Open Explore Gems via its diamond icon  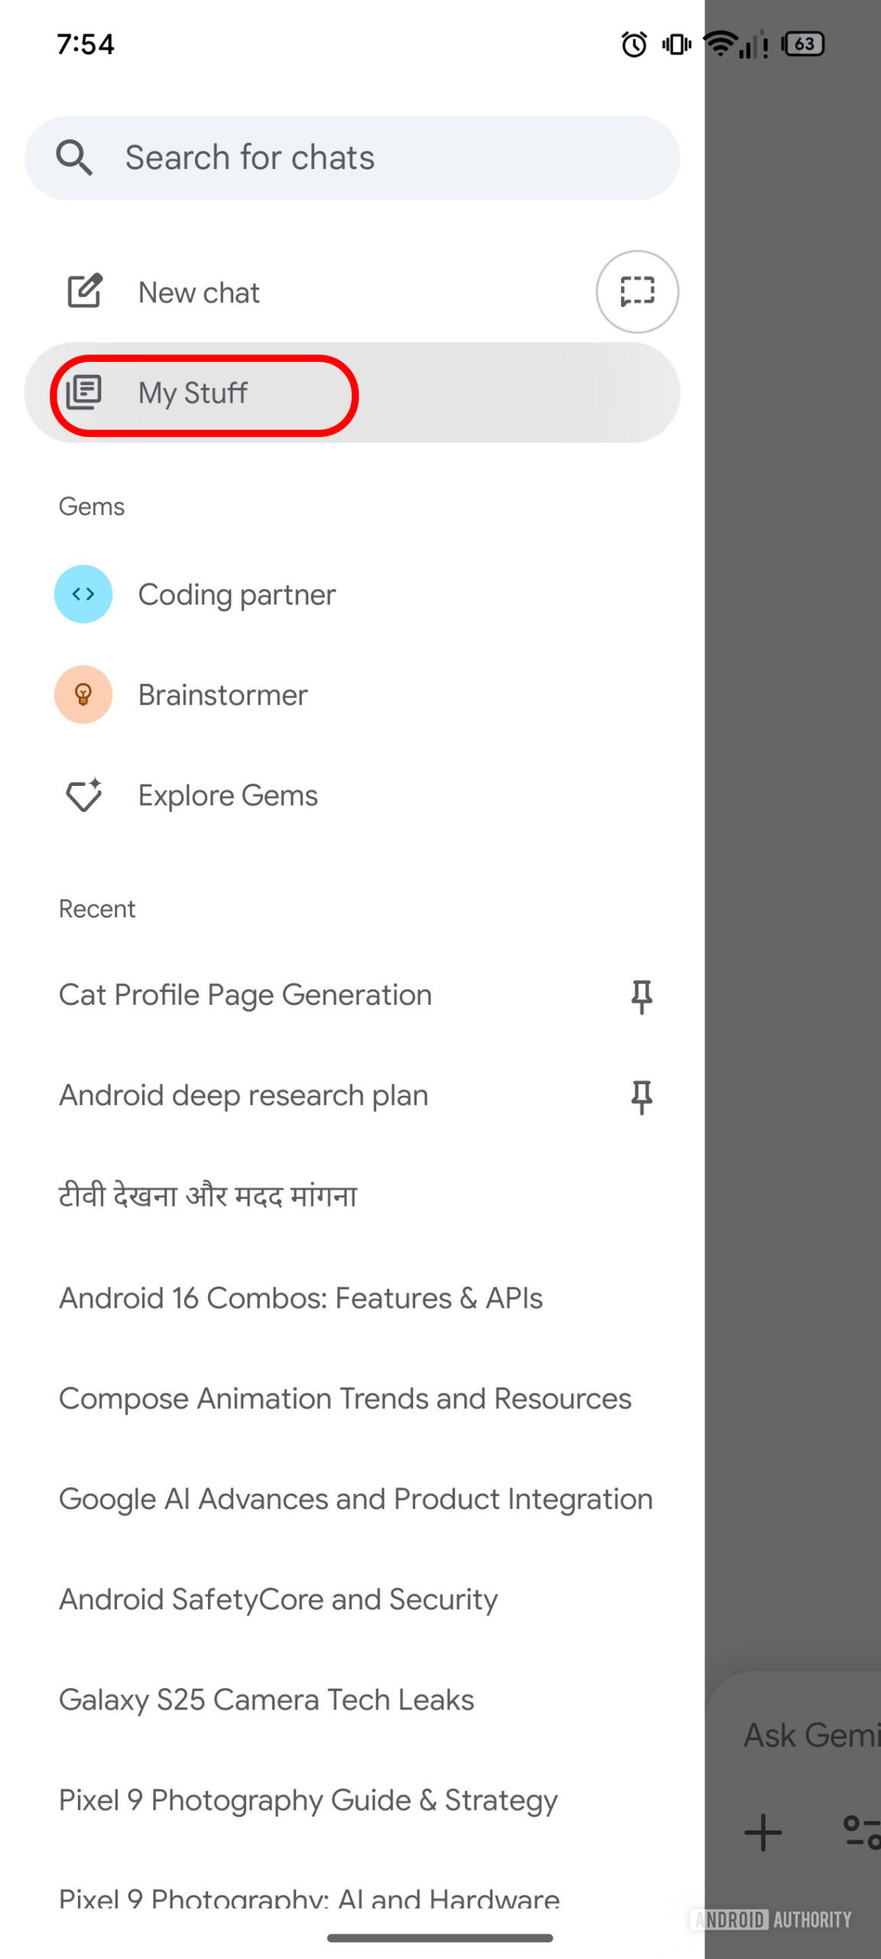pyautogui.click(x=83, y=795)
